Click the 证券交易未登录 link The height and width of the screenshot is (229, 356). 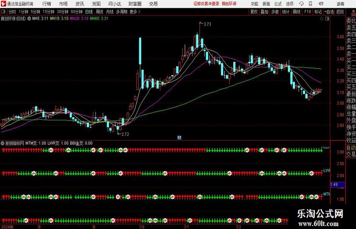206,4
